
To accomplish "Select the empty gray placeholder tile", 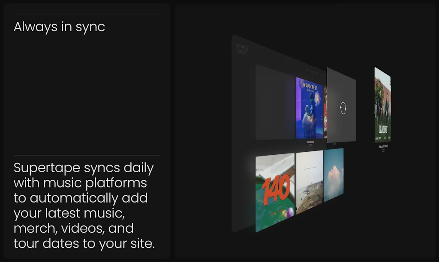I will (x=275, y=103).
